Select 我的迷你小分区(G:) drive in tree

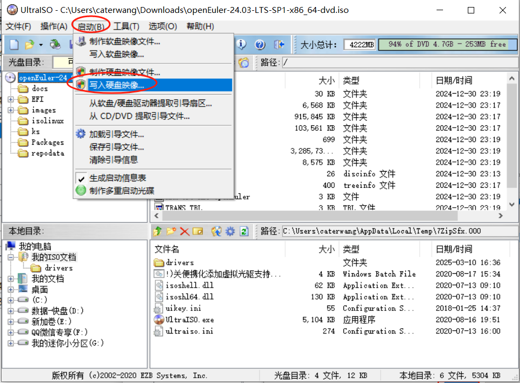pos(68,343)
